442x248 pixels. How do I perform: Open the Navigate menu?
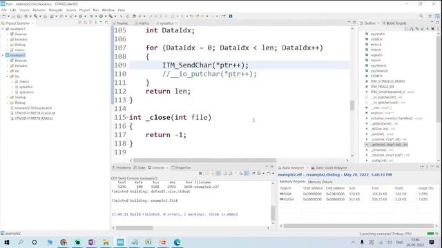click(56, 10)
